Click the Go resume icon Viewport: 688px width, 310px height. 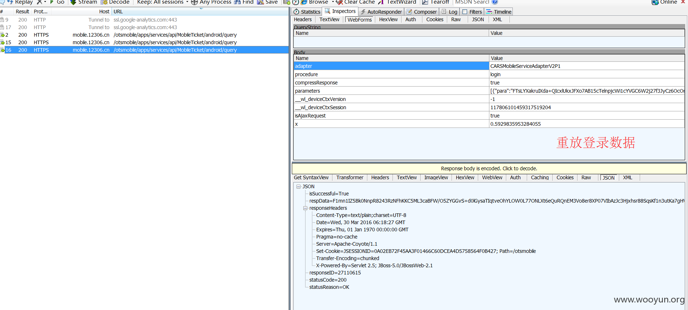[x=52, y=2]
